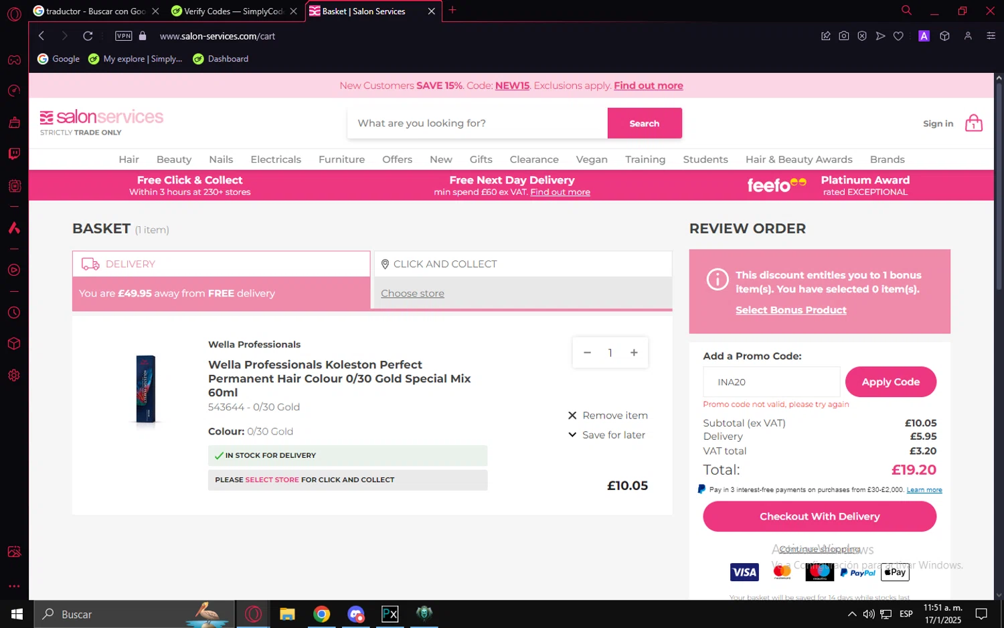Open the profile account icon in toolbar
The height and width of the screenshot is (628, 1004).
pyautogui.click(x=968, y=36)
